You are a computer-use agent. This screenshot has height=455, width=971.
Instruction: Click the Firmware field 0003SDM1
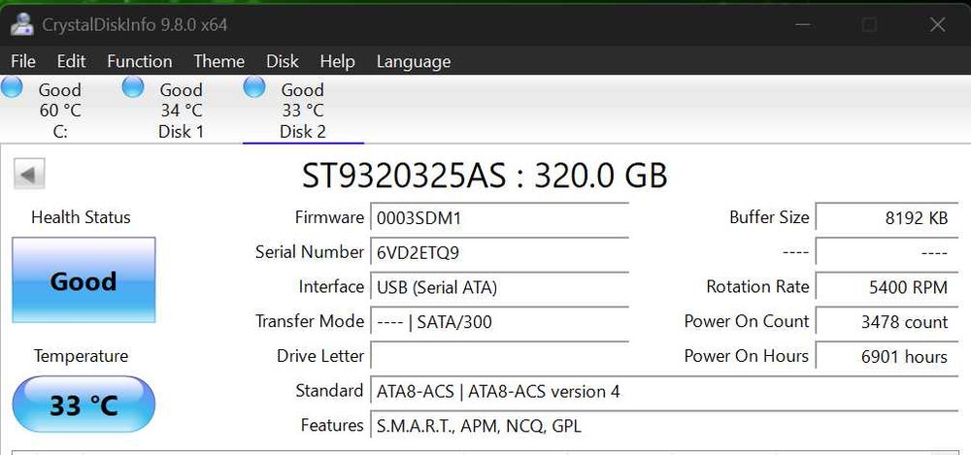point(500,218)
